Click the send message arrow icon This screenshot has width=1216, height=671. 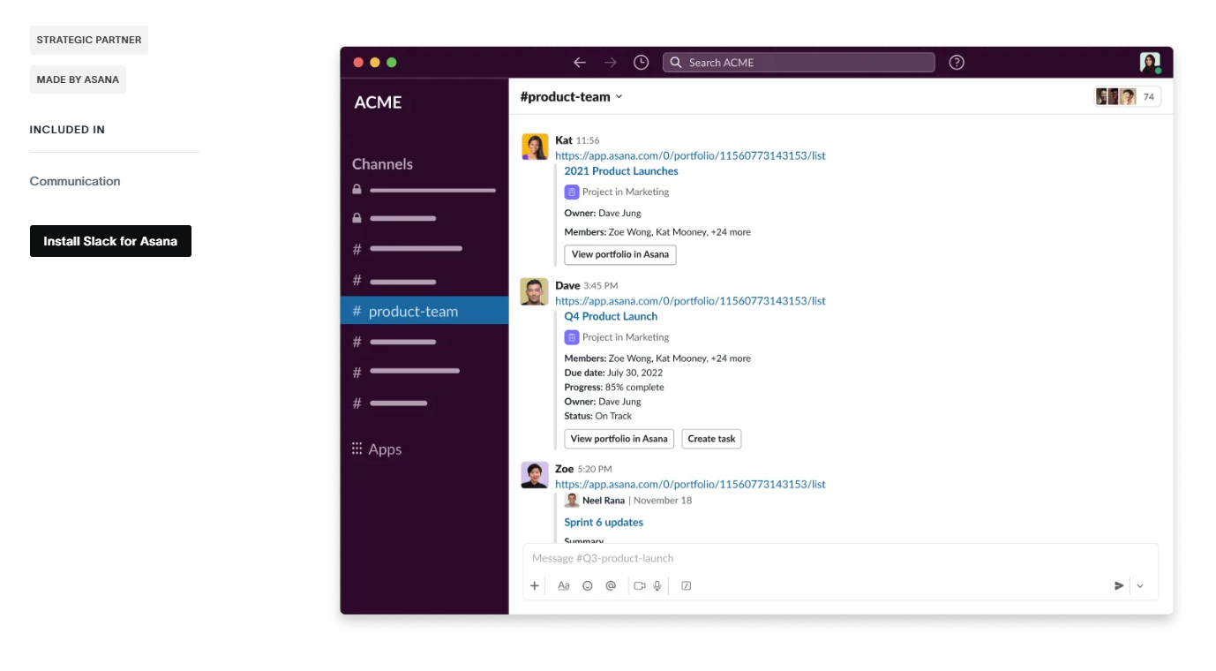1119,585
